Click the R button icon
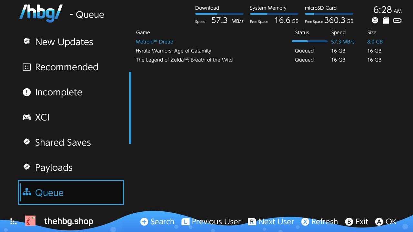This screenshot has height=232, width=413. coord(252,222)
